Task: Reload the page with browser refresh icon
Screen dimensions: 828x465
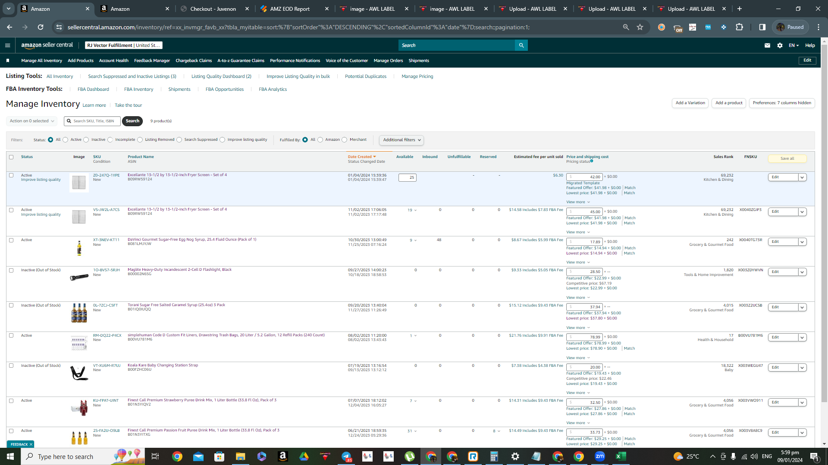Action: pyautogui.click(x=41, y=27)
